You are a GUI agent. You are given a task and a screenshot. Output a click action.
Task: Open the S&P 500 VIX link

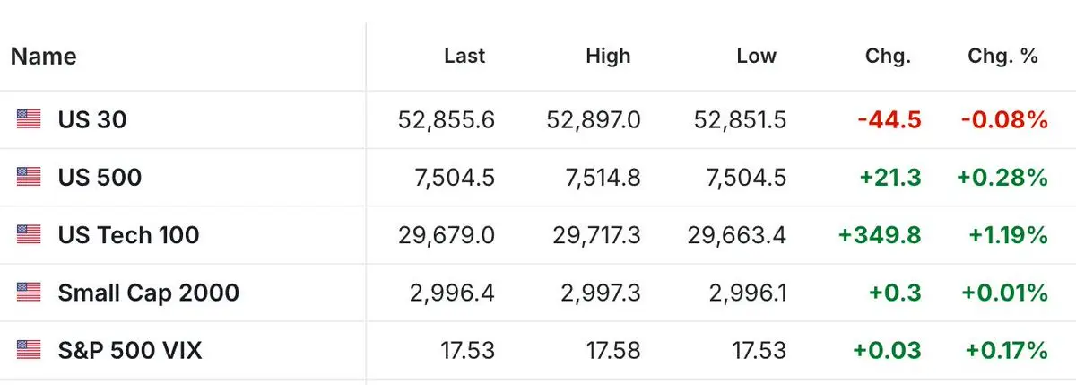point(130,350)
